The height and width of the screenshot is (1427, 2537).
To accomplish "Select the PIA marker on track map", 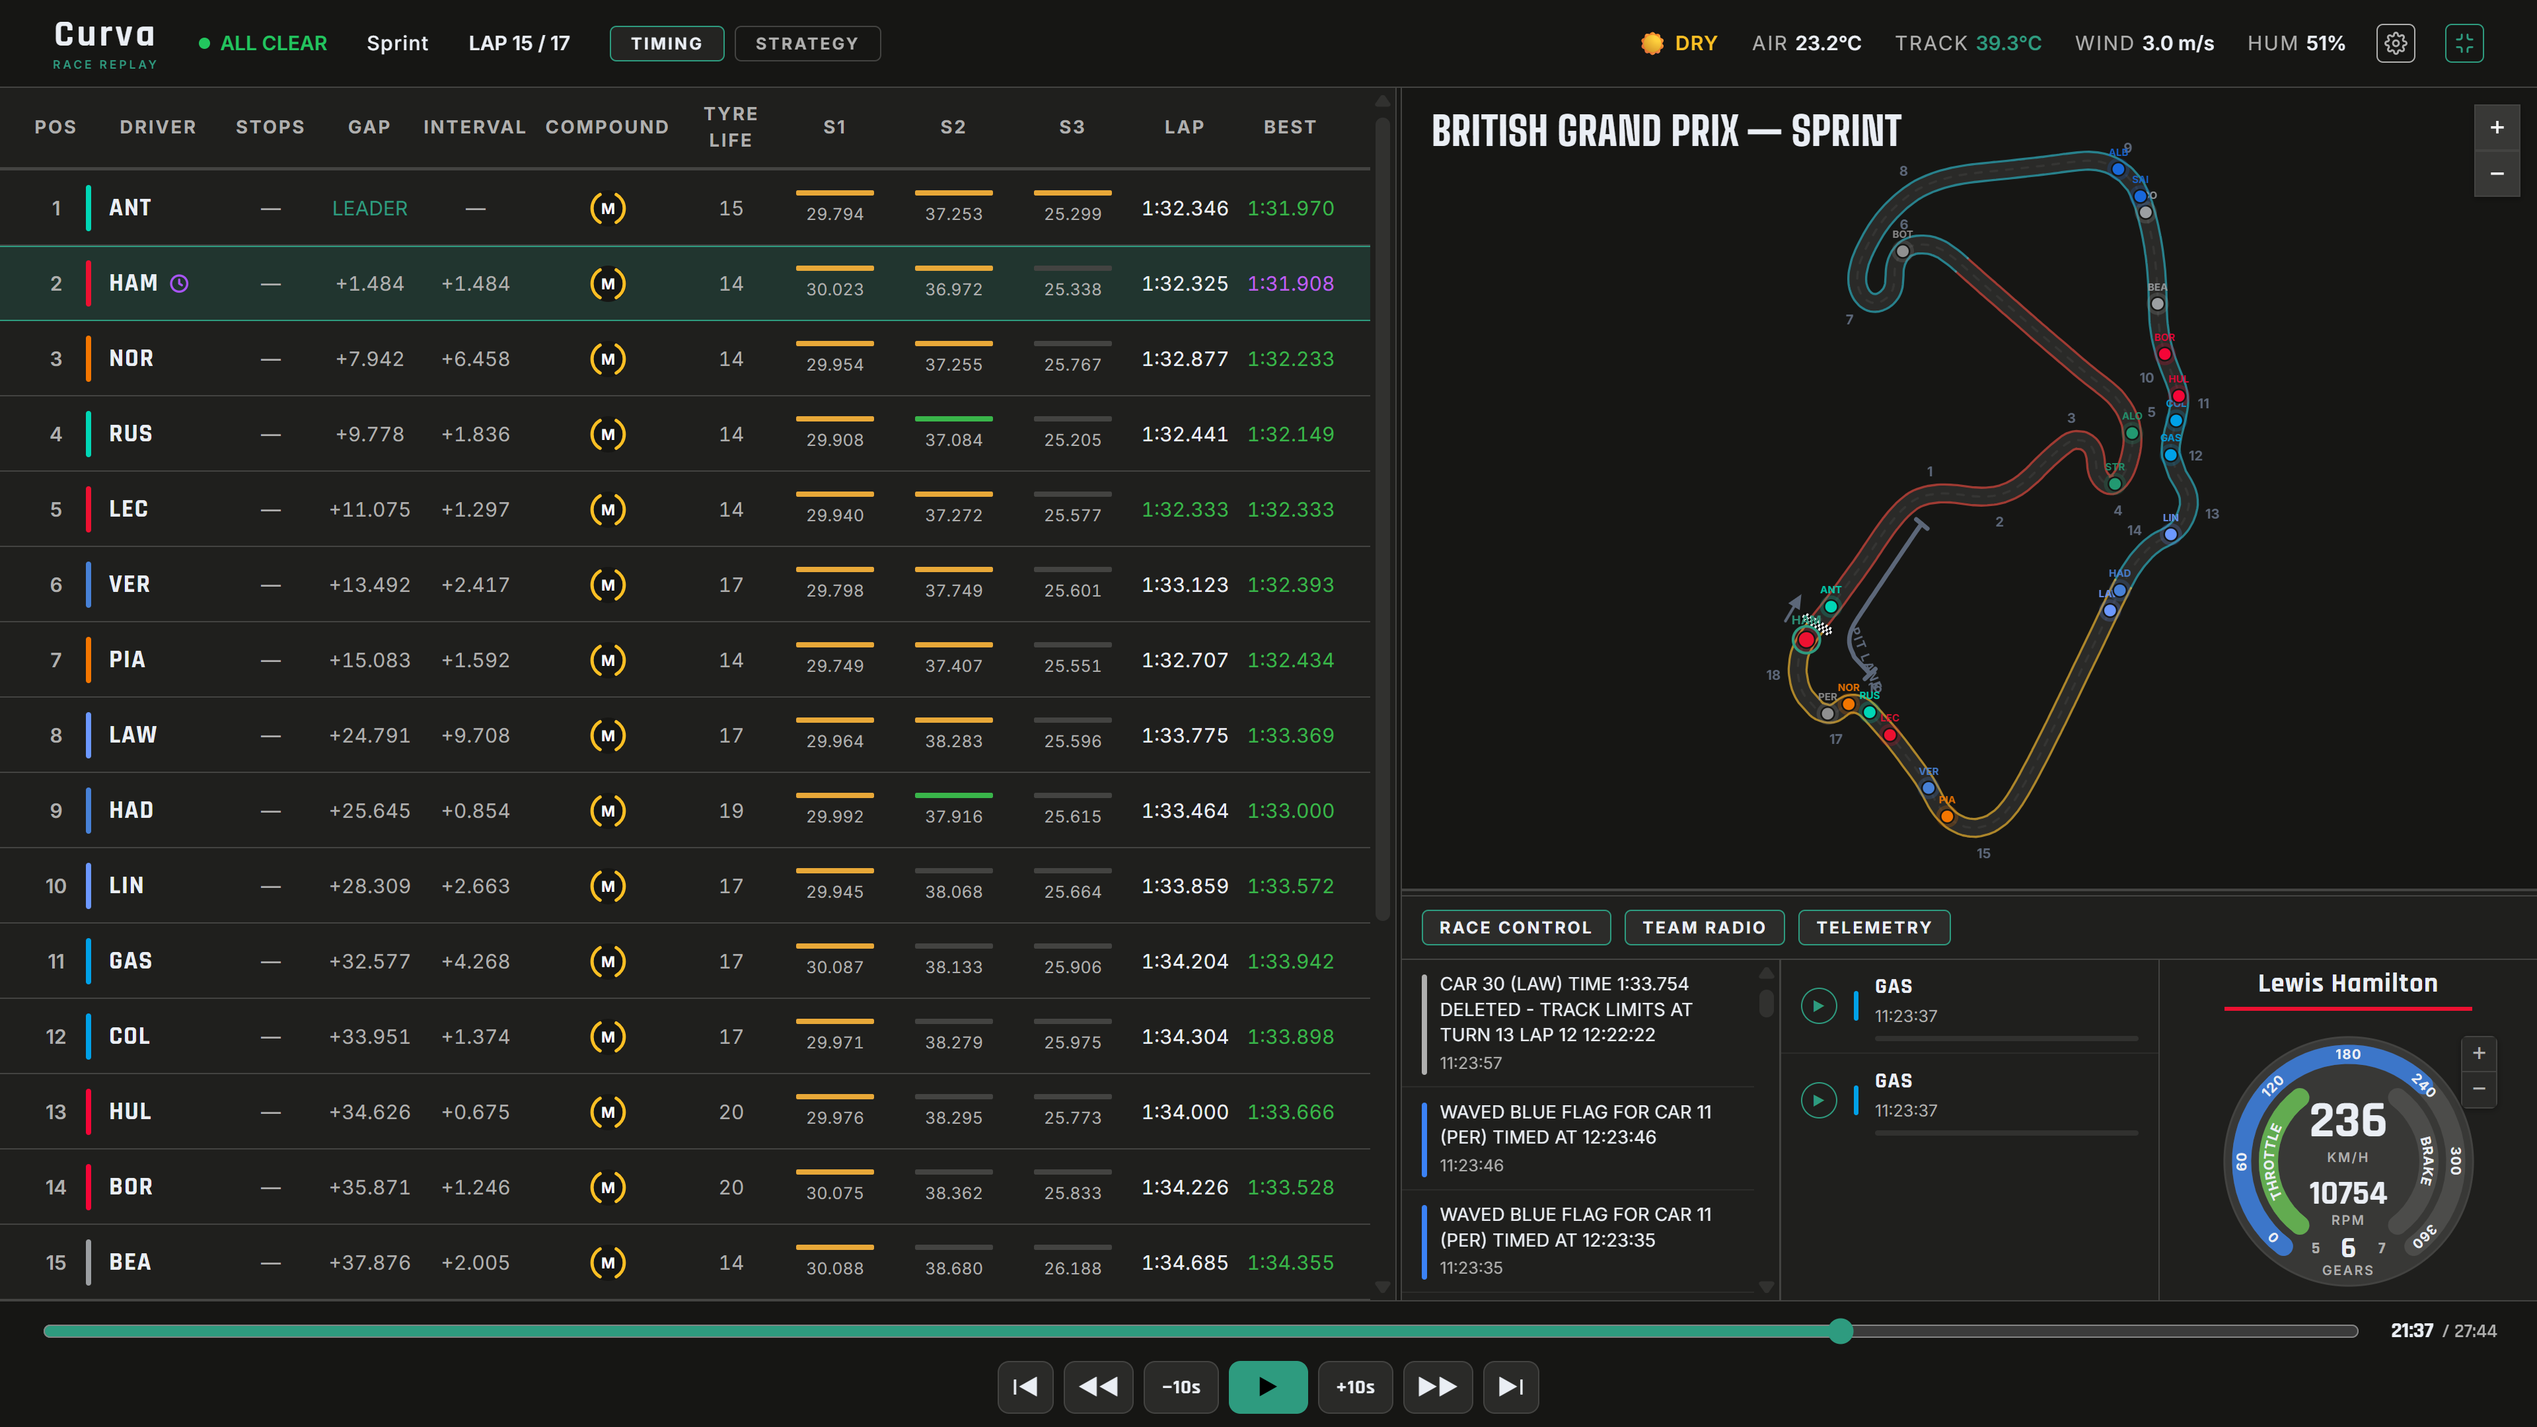I will [x=1947, y=817].
